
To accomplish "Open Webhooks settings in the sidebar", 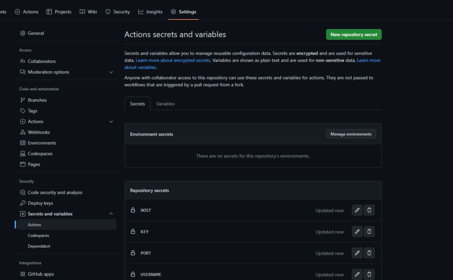I will (38, 132).
